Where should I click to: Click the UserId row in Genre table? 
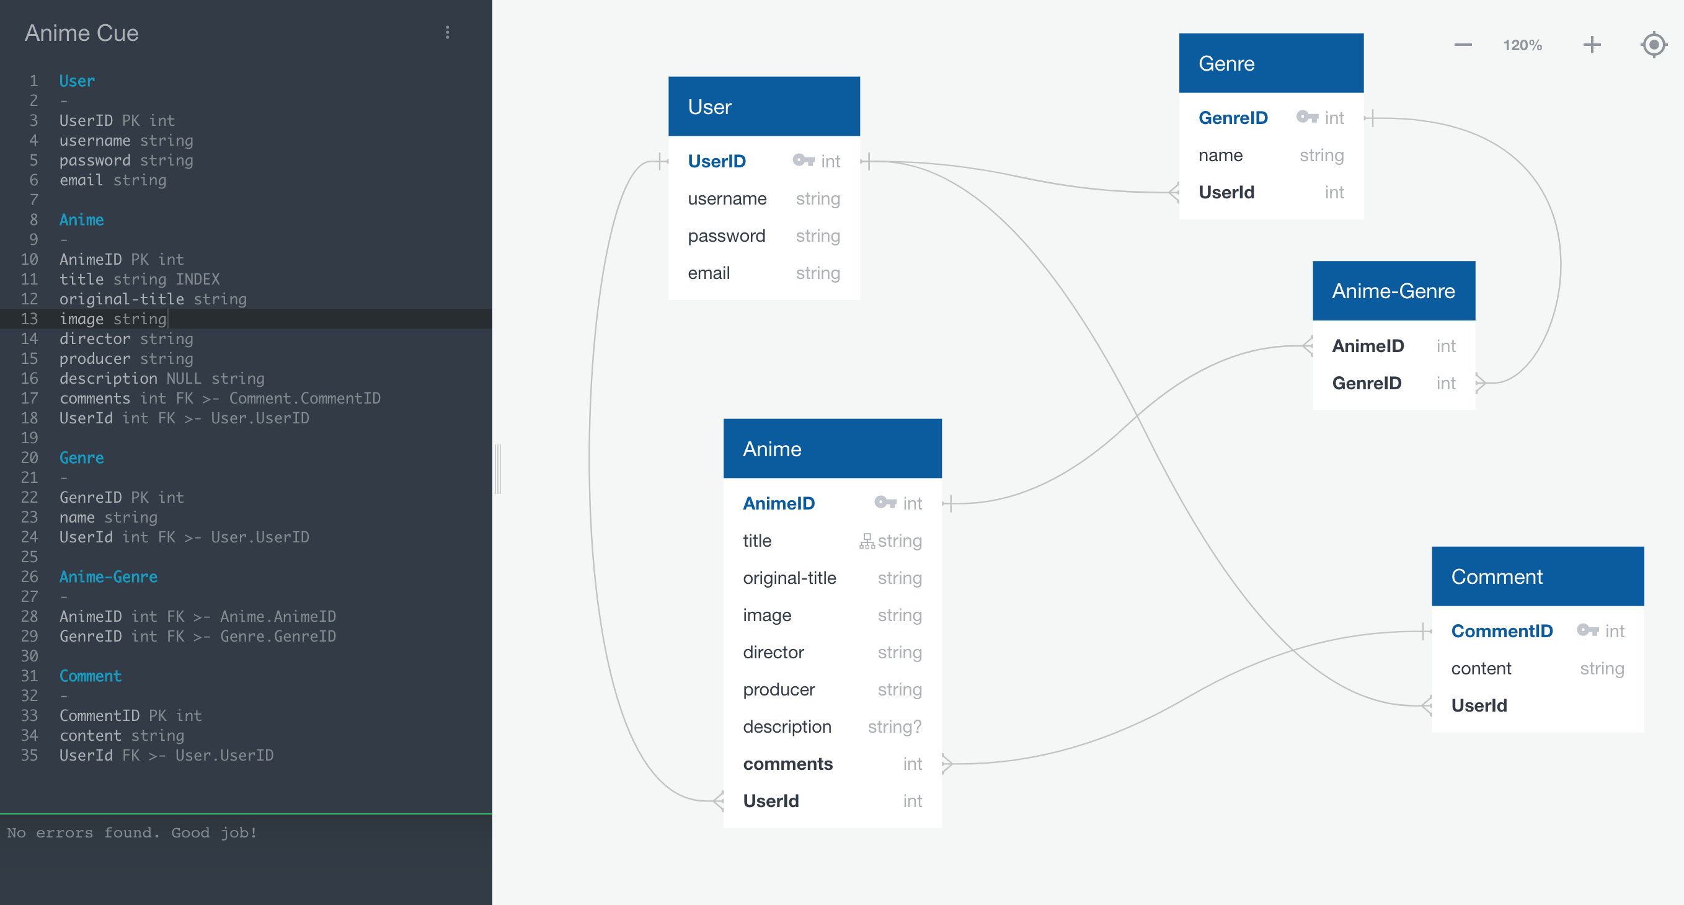point(1271,192)
